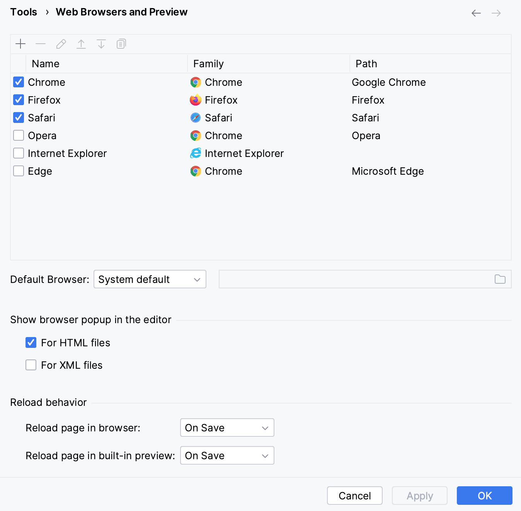The width and height of the screenshot is (521, 511).
Task: Open the Edit browser pencil icon
Action: click(61, 44)
